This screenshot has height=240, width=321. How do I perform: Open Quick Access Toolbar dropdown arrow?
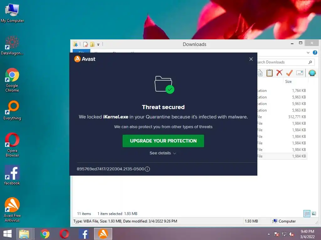(x=98, y=44)
